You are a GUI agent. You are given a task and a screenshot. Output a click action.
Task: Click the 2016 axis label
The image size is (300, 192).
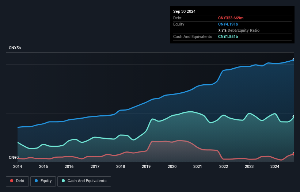69,166
